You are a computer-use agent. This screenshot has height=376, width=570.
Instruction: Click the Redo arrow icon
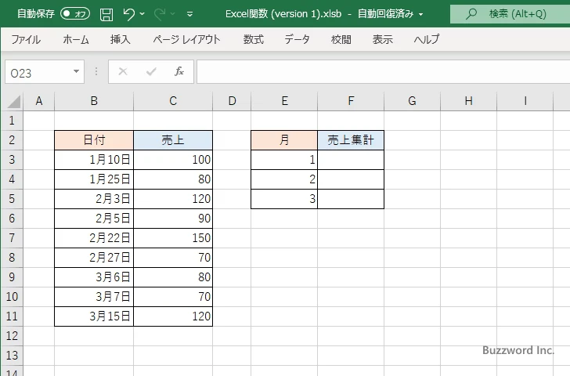160,14
